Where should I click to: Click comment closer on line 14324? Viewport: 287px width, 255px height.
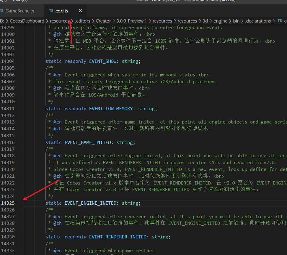pos(51,196)
